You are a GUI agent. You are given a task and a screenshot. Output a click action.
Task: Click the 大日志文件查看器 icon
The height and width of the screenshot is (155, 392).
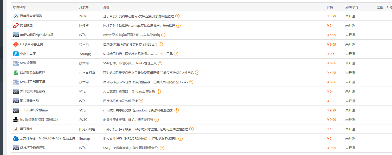[16, 91]
